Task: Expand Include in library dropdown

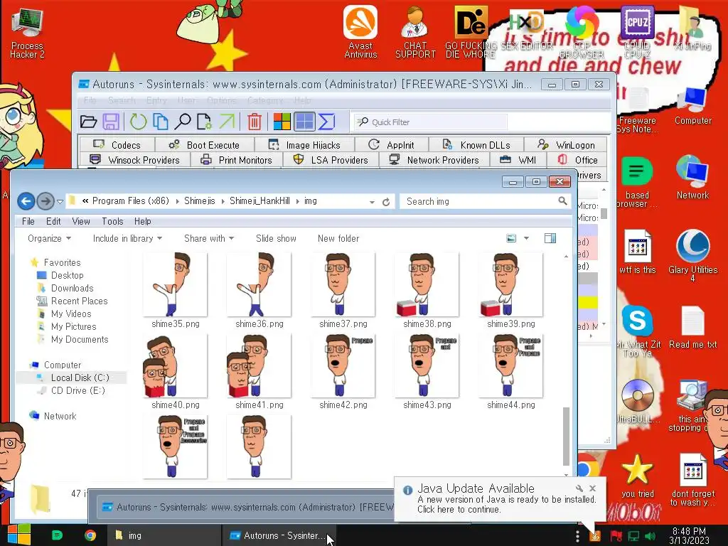Action: pyautogui.click(x=127, y=238)
